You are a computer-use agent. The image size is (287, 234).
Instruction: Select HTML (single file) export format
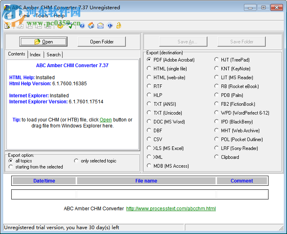[x=150, y=69]
